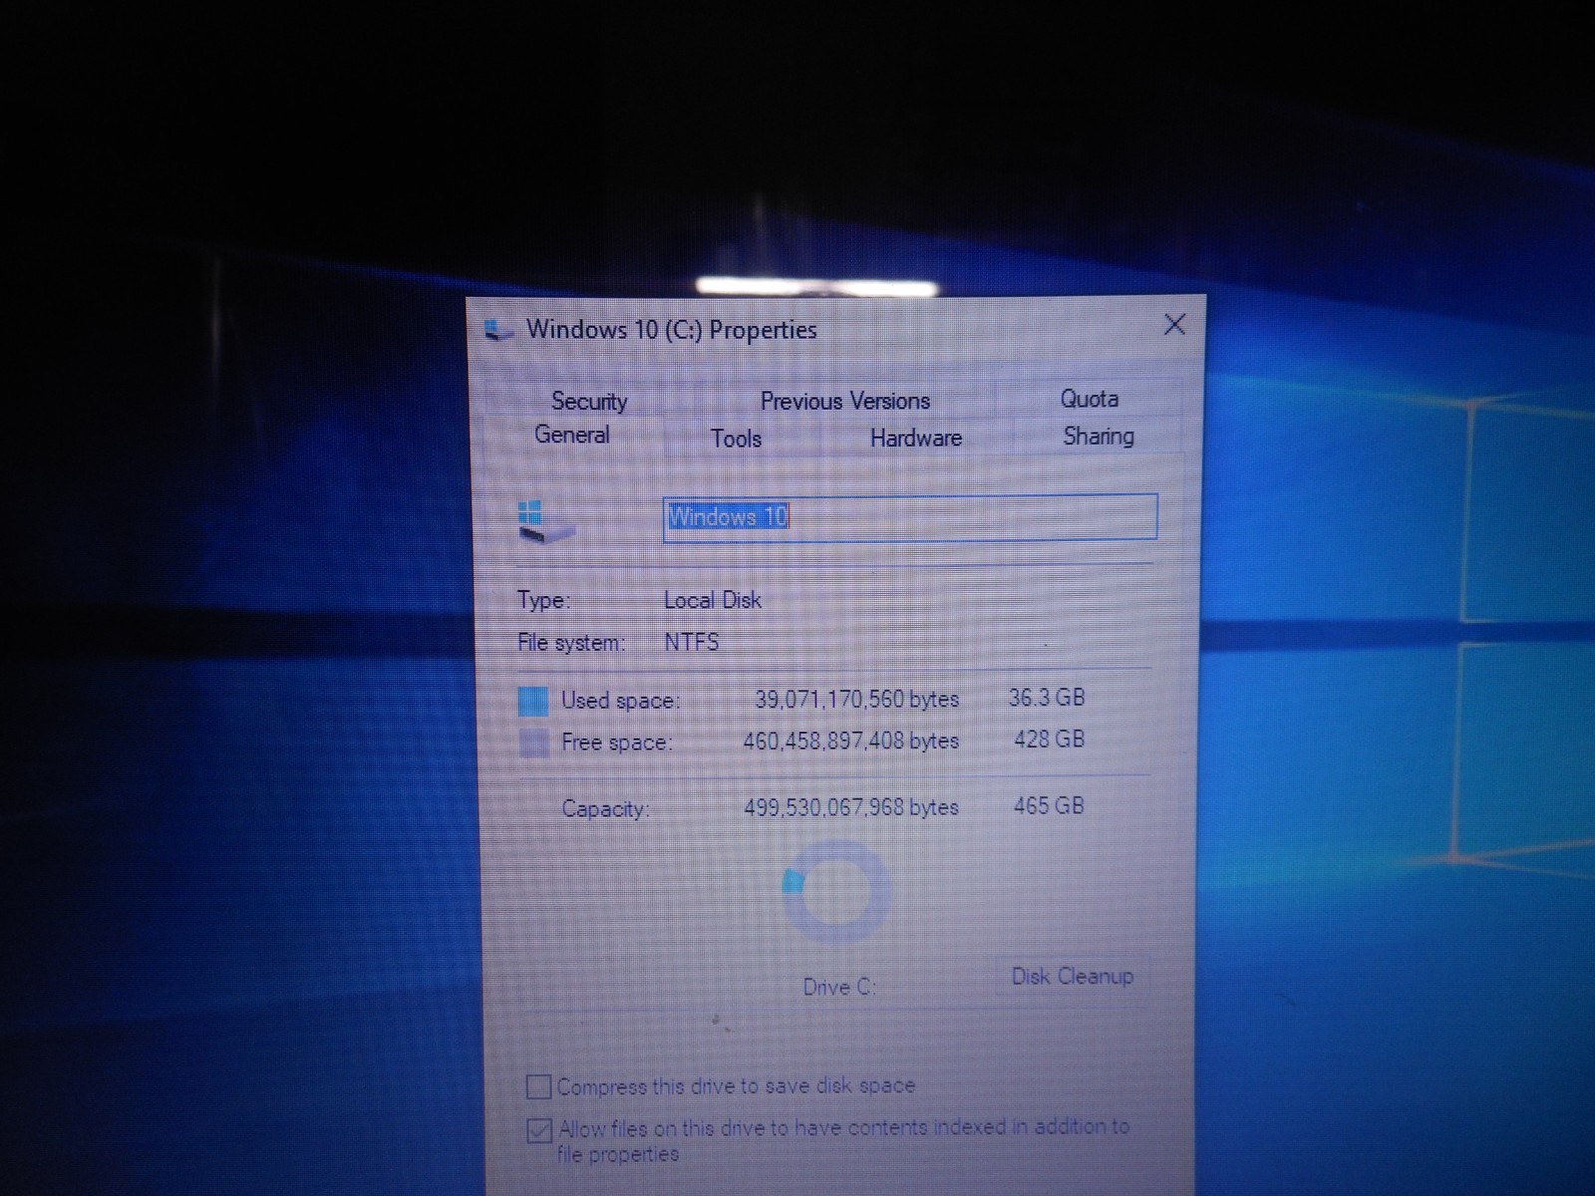Image resolution: width=1595 pixels, height=1196 pixels.
Task: Click the '465 GB' capacity value
Action: [x=1048, y=805]
